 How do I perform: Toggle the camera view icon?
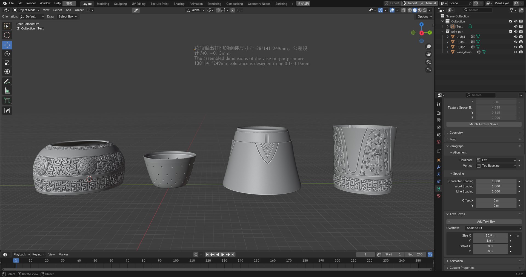coord(429,62)
